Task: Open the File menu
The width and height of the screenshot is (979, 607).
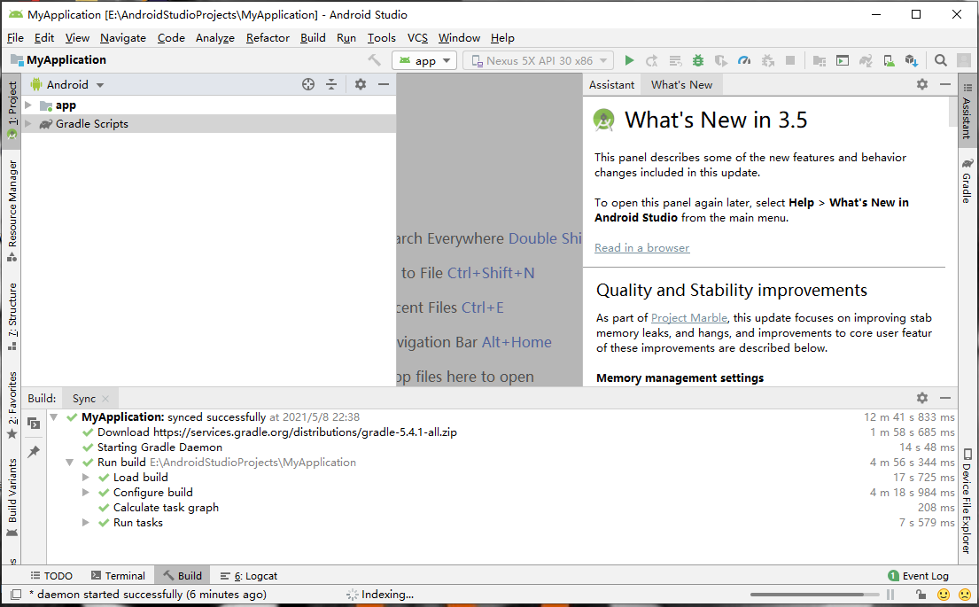Action: coord(15,38)
